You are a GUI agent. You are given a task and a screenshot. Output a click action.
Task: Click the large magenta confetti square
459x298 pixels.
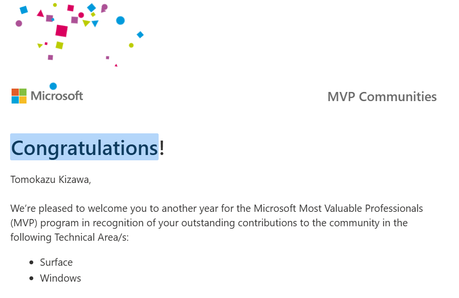62,31
